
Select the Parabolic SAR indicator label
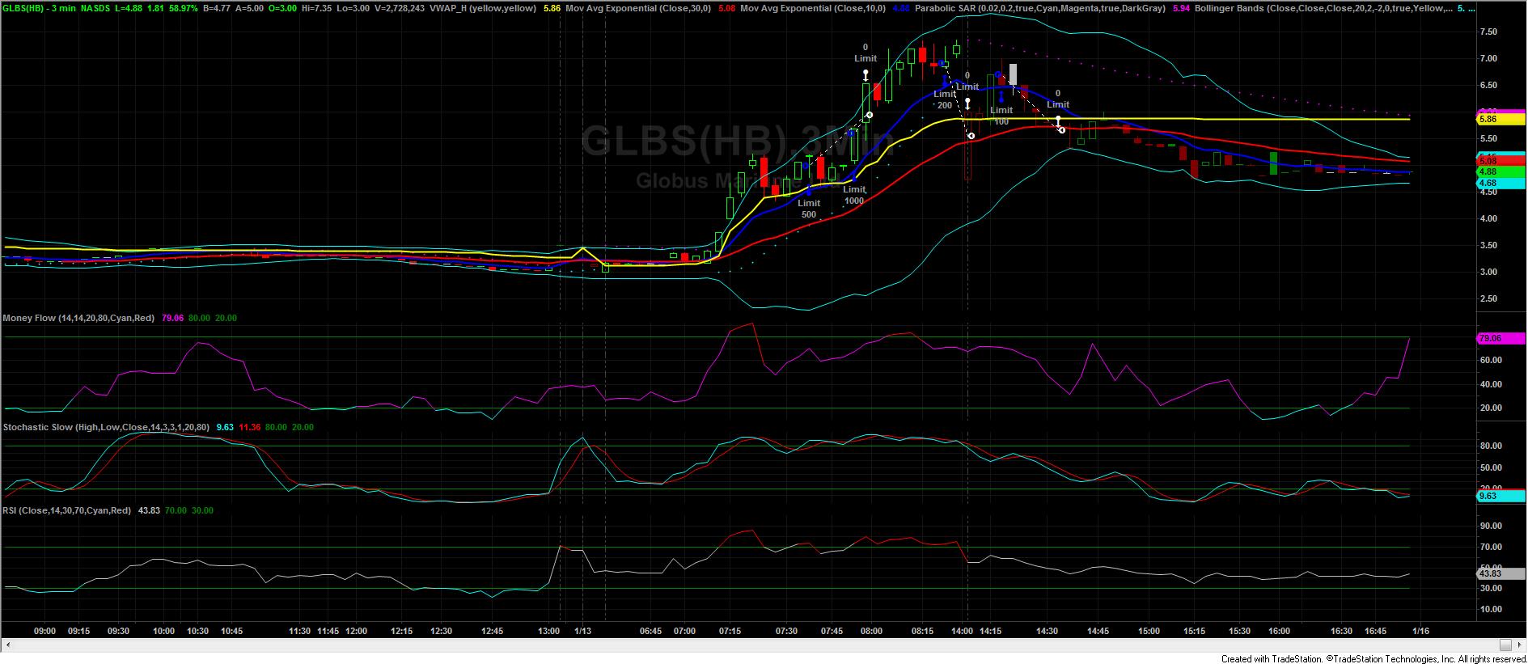coord(1040,8)
